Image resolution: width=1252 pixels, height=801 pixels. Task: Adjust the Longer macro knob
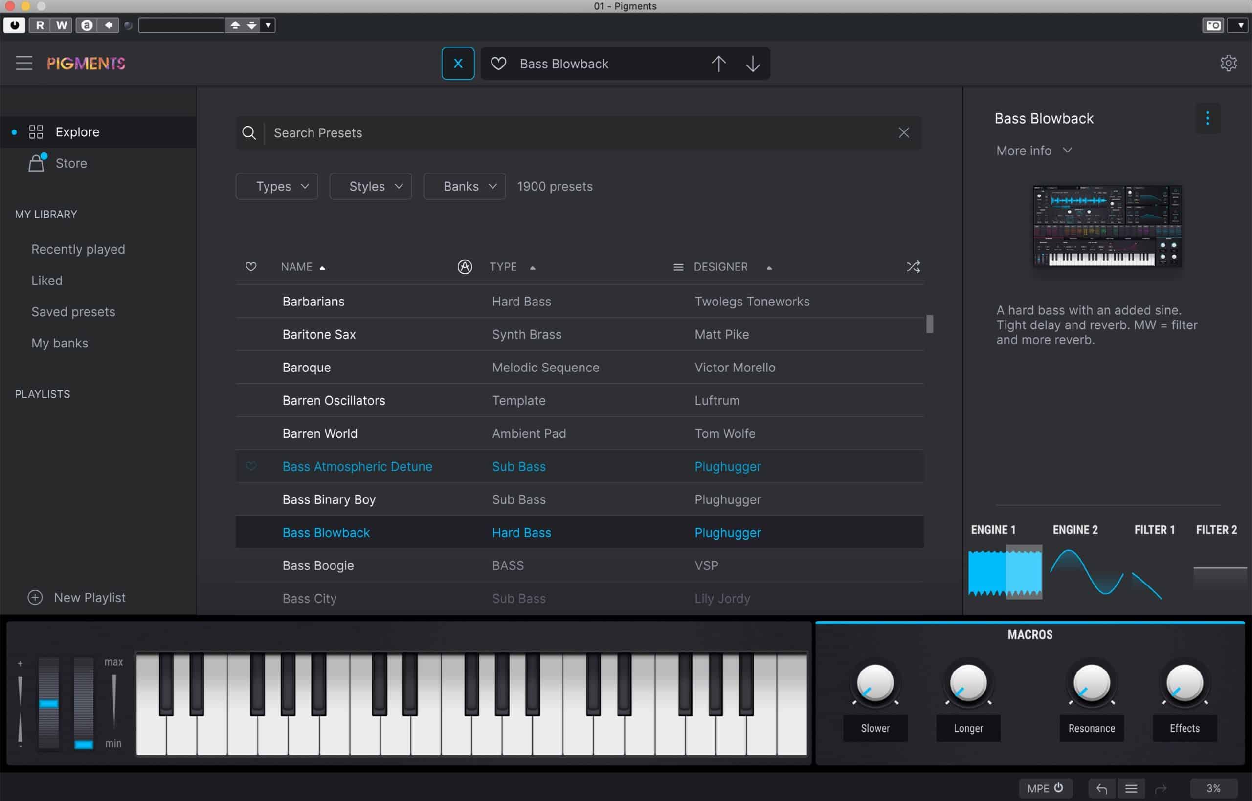click(968, 683)
